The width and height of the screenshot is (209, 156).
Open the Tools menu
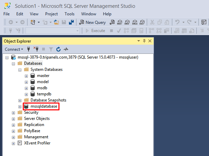(x=69, y=14)
